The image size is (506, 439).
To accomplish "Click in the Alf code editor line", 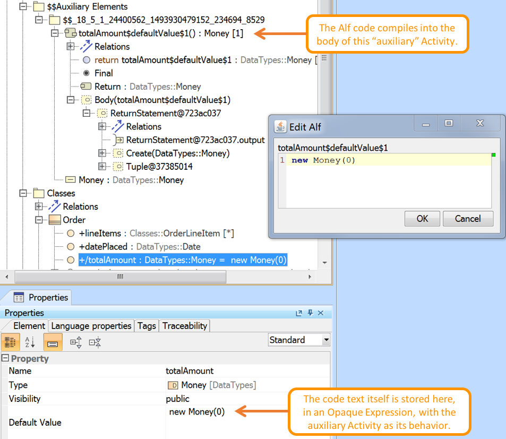I will (388, 160).
